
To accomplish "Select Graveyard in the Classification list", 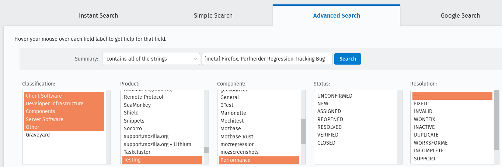I will point(38,135).
